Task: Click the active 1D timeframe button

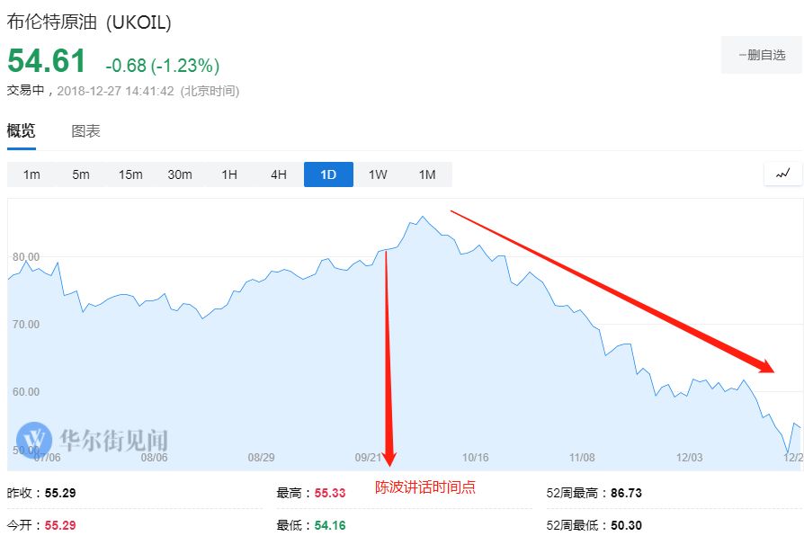Action: pyautogui.click(x=328, y=174)
